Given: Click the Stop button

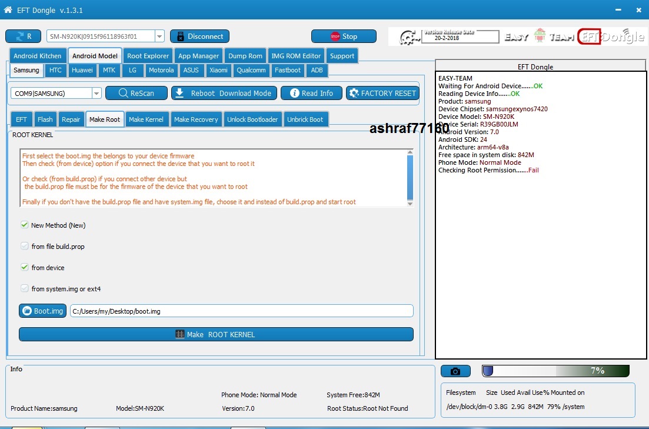Looking at the screenshot, I should pos(344,36).
